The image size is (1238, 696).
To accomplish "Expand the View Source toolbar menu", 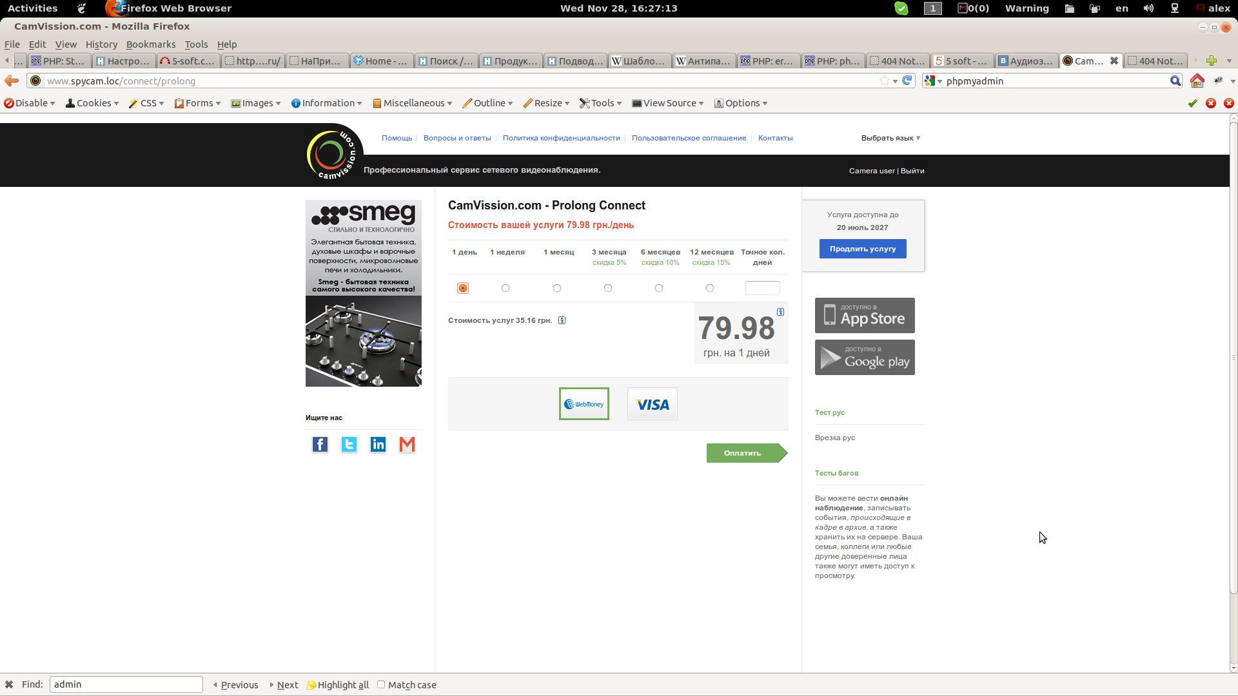I will click(x=668, y=103).
